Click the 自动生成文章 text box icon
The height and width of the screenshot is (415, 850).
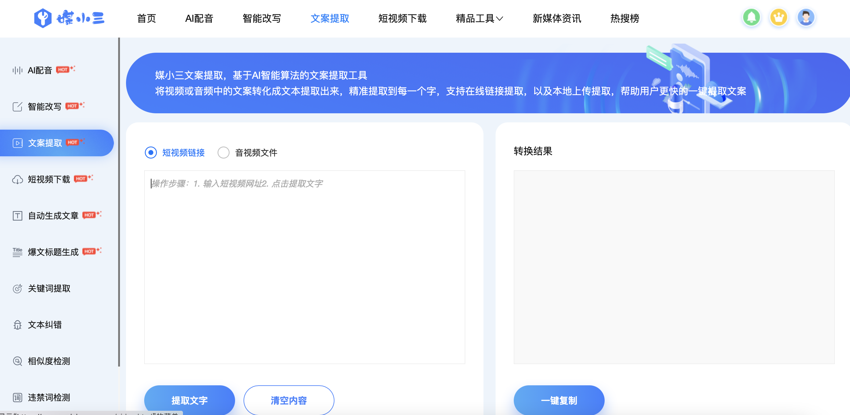[x=18, y=216]
